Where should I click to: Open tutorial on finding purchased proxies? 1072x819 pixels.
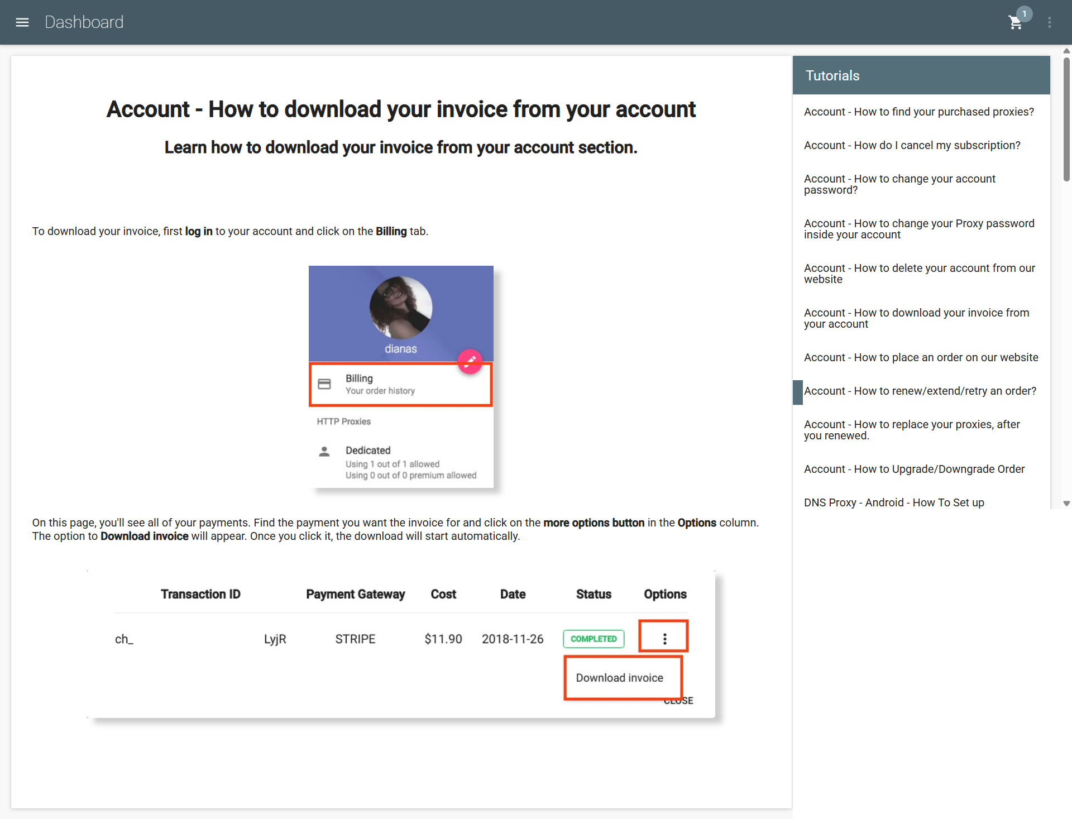click(919, 112)
